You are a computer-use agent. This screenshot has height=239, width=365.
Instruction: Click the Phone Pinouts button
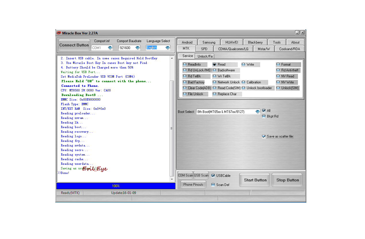193,185
